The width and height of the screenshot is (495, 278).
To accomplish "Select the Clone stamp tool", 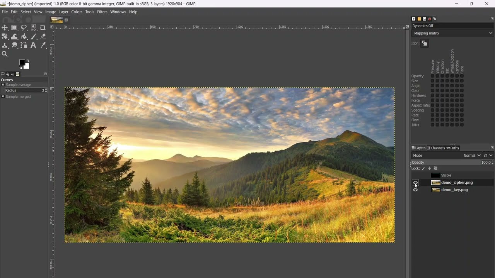I will click(x=5, y=45).
